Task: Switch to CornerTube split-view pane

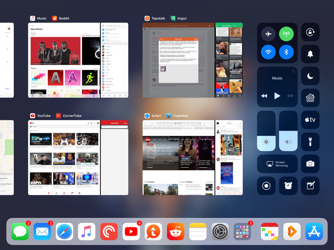Action: tap(114, 157)
